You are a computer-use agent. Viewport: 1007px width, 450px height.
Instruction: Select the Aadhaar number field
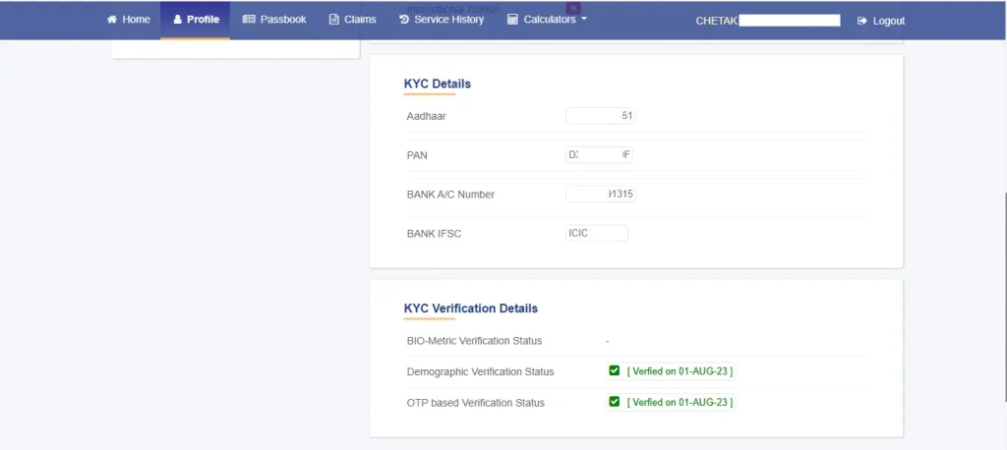coord(600,116)
